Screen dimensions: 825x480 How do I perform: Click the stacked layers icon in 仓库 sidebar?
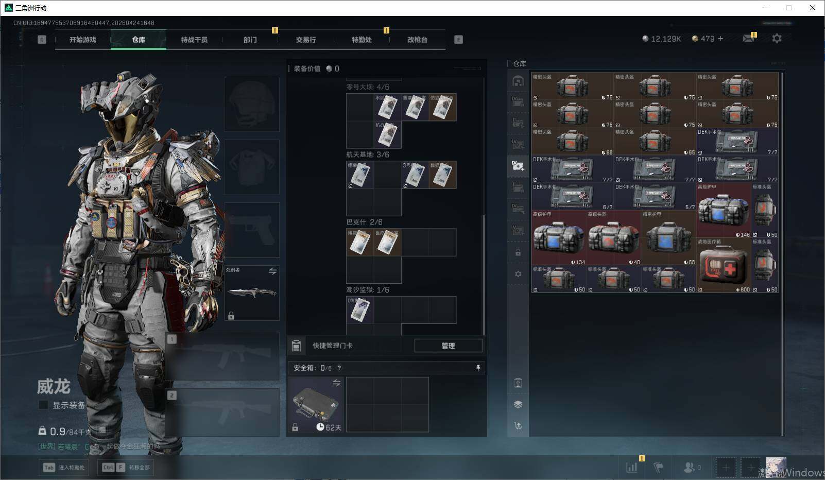[x=518, y=404]
